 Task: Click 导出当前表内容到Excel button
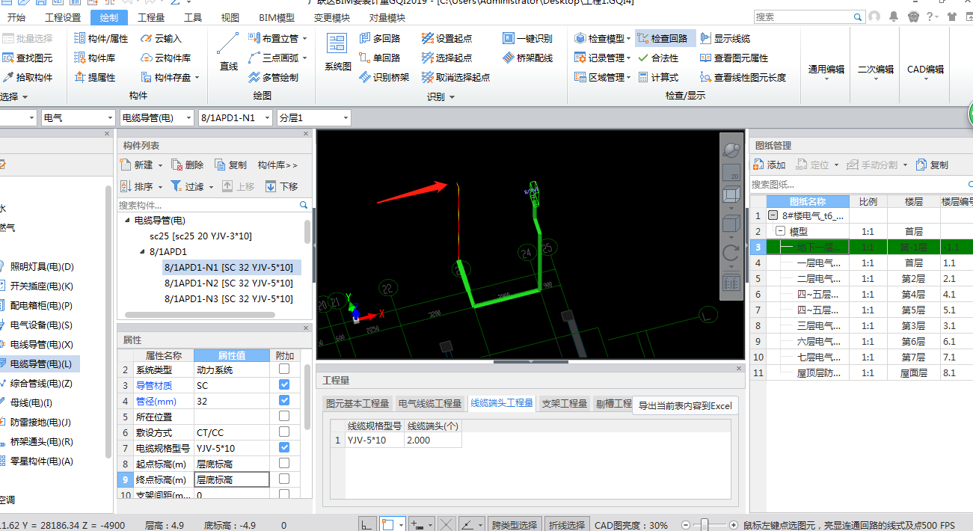click(x=685, y=406)
